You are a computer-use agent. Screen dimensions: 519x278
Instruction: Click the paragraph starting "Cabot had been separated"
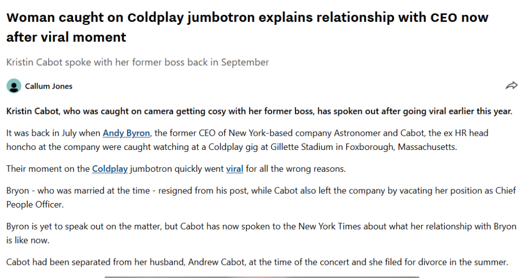[256, 262]
